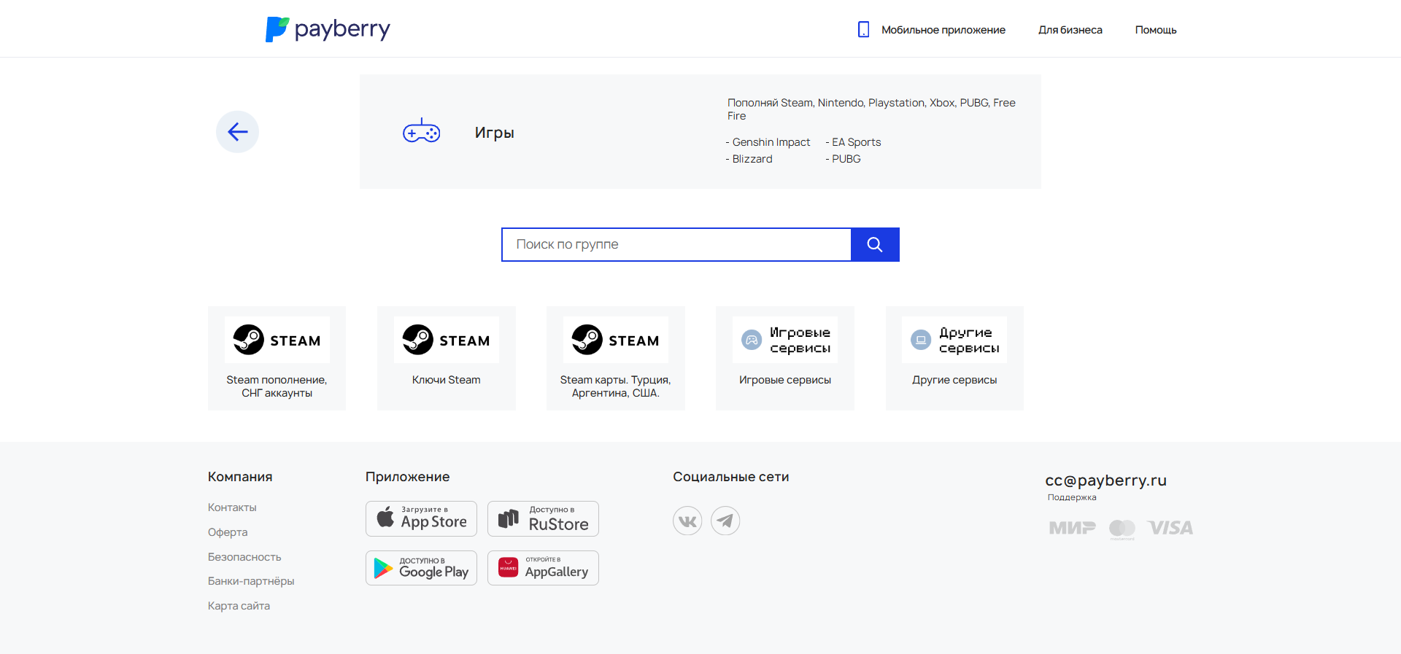The width and height of the screenshot is (1401, 654).
Task: Click the payberry logo
Action: [328, 29]
